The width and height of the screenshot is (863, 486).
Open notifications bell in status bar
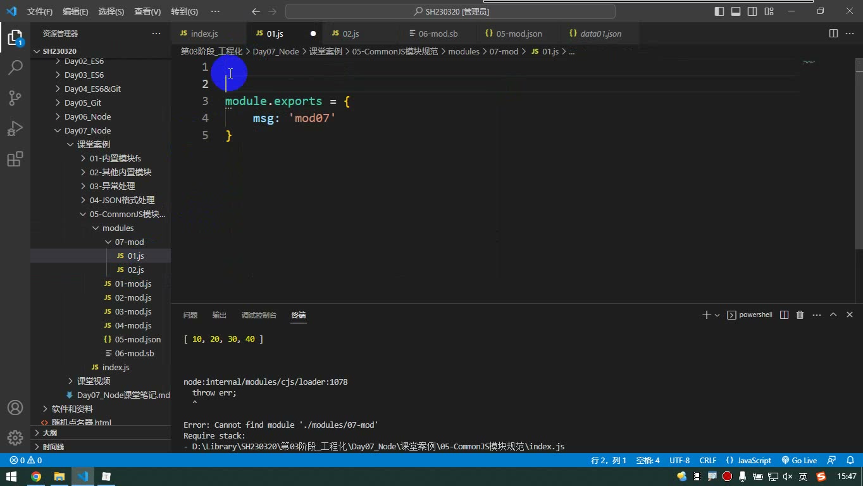[x=850, y=461]
